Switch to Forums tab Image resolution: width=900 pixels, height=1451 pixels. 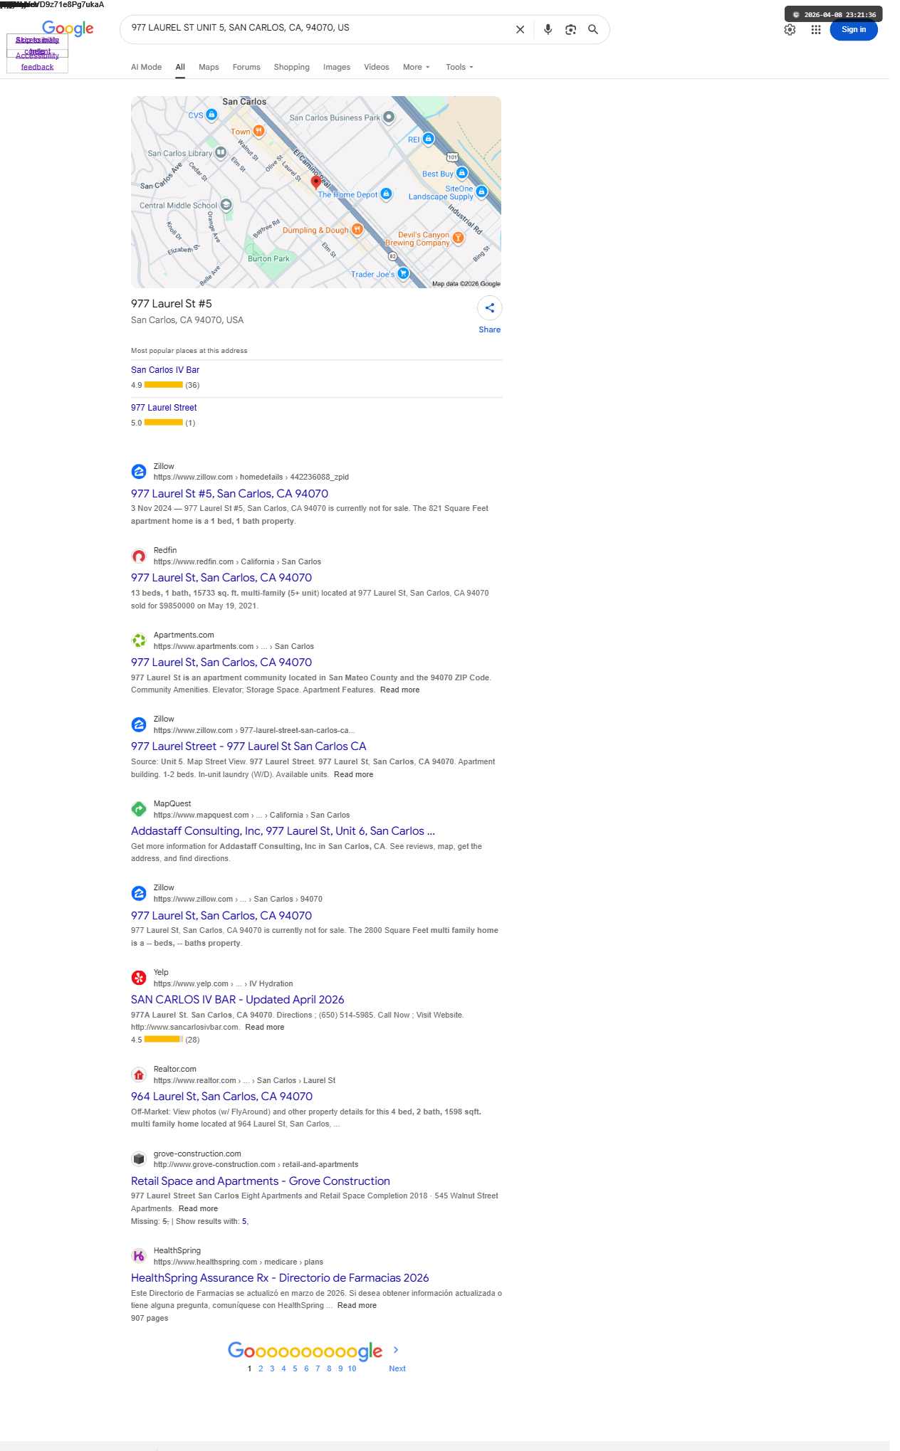246,67
